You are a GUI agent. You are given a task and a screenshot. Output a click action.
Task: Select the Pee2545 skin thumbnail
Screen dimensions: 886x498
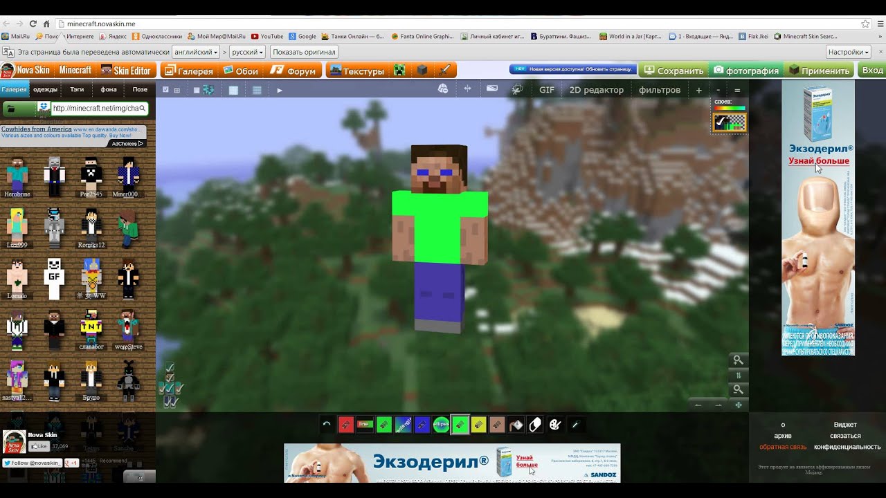coord(91,177)
